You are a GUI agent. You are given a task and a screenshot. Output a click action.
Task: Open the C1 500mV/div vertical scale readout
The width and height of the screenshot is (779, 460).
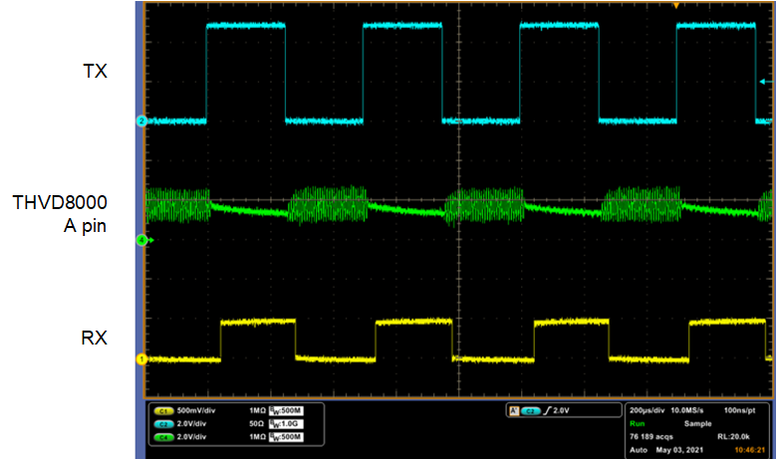click(x=195, y=410)
